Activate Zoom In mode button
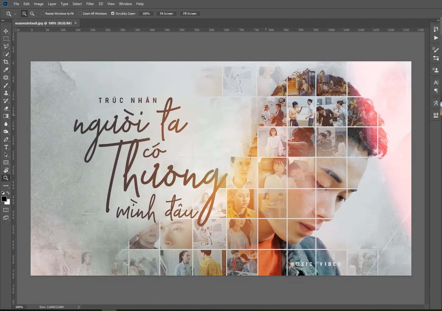 [24, 14]
